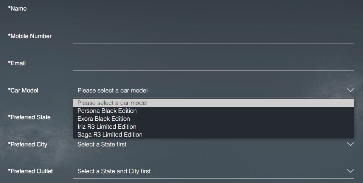Pick Iriz R3 Limited Edition option
Image resolution: width=363 pixels, height=183 pixels.
tap(107, 127)
